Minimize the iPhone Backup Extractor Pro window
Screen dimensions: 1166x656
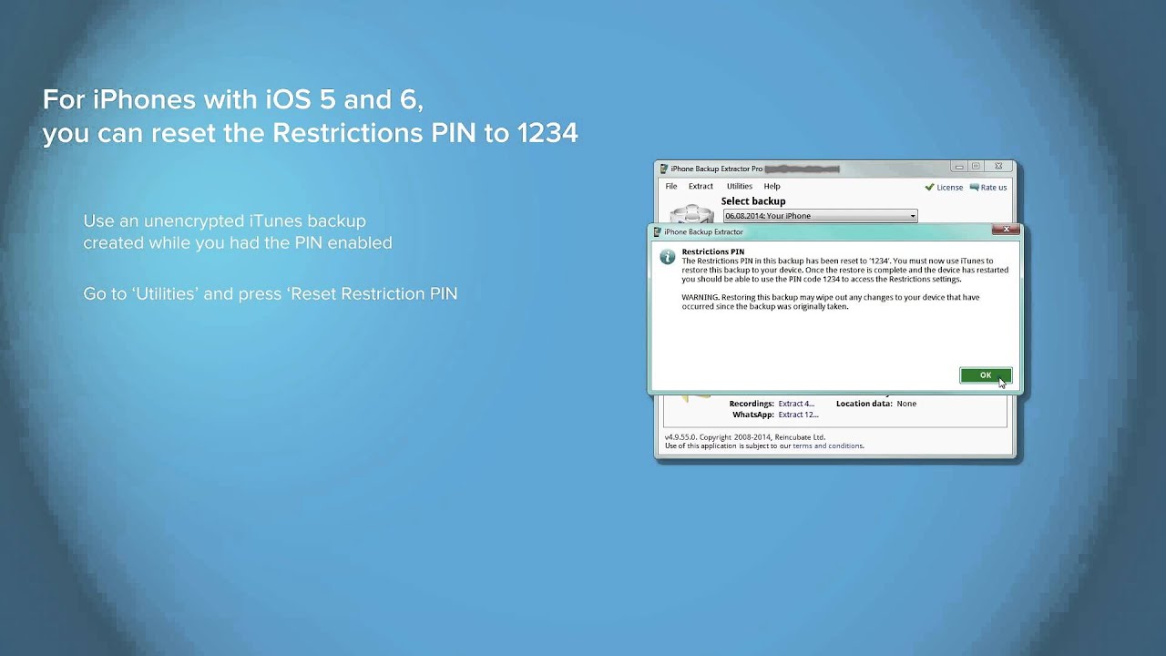(x=958, y=167)
